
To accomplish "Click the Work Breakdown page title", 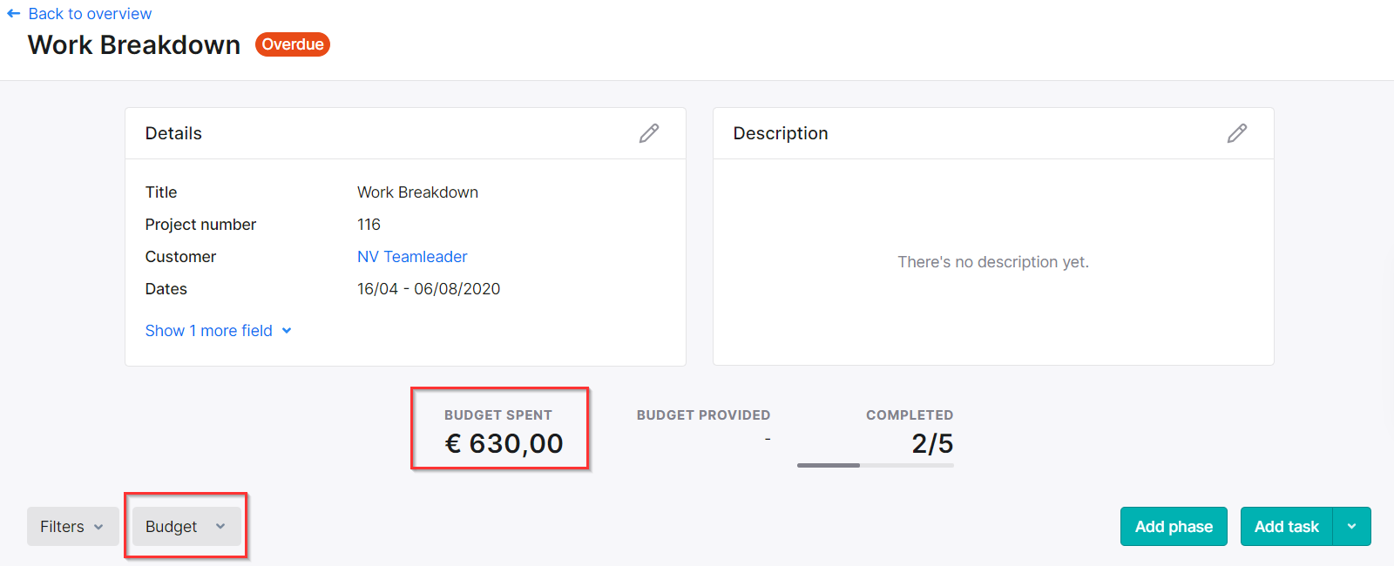I will pos(134,45).
